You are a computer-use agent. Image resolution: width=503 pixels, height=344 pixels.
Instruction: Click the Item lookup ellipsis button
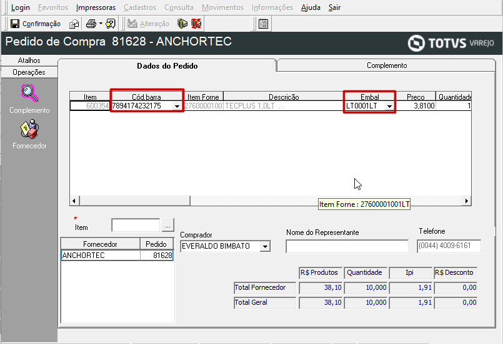coord(168,225)
